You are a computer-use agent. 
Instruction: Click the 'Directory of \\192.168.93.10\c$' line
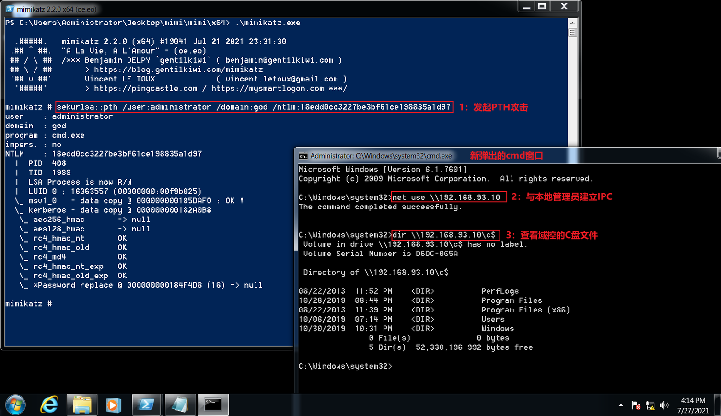[x=376, y=273]
